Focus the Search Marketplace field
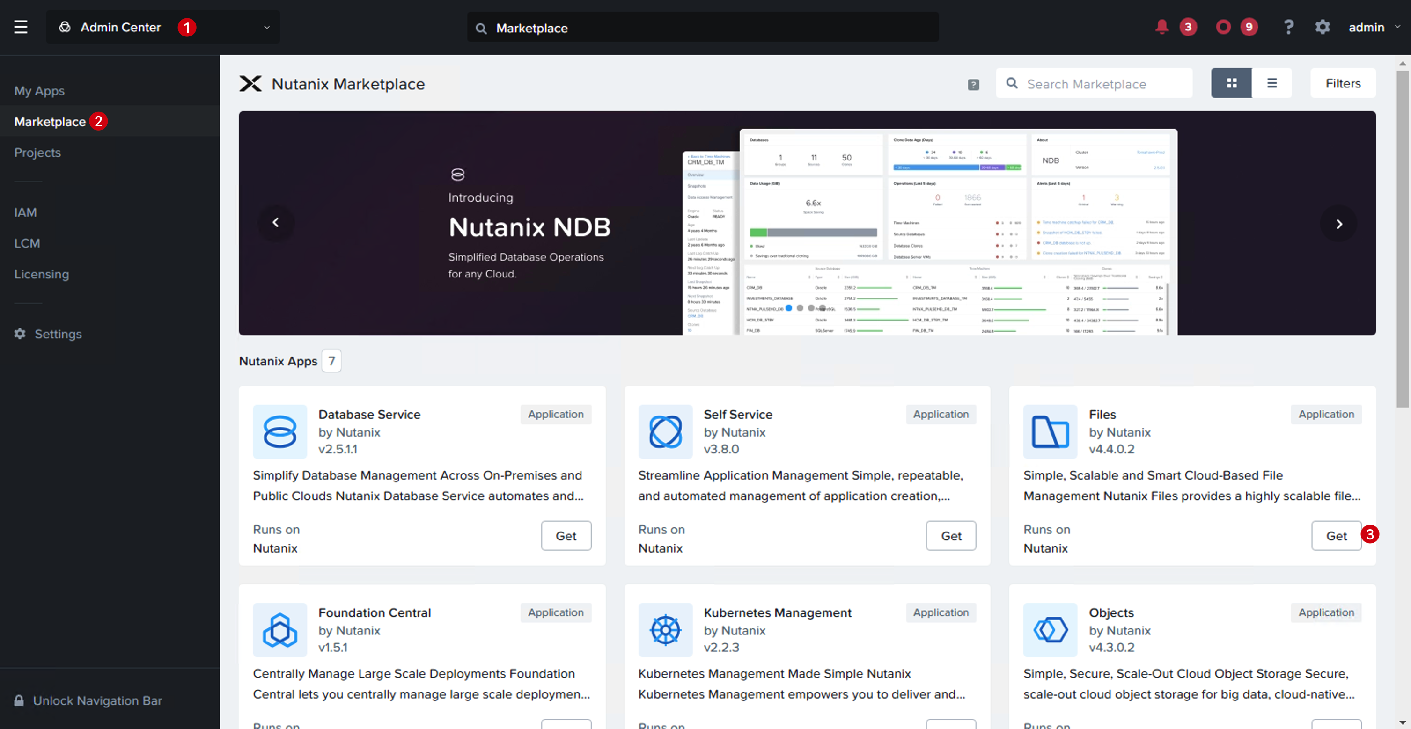Viewport: 1411px width, 729px height. (1094, 84)
